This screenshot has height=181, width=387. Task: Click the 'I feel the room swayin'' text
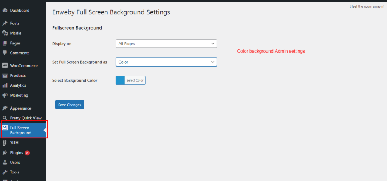coord(367,6)
